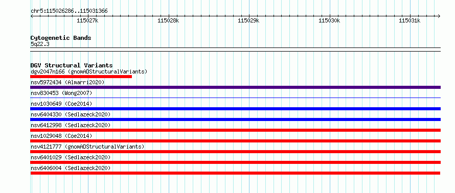Open nsv6412998 (Sedlazeck2020) label
The width and height of the screenshot is (455, 193).
tap(71, 125)
